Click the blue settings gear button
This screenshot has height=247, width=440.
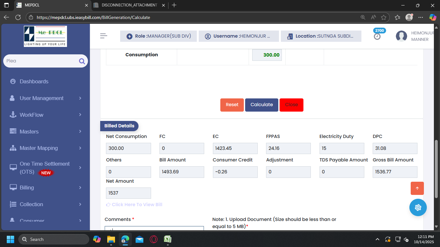(x=418, y=207)
